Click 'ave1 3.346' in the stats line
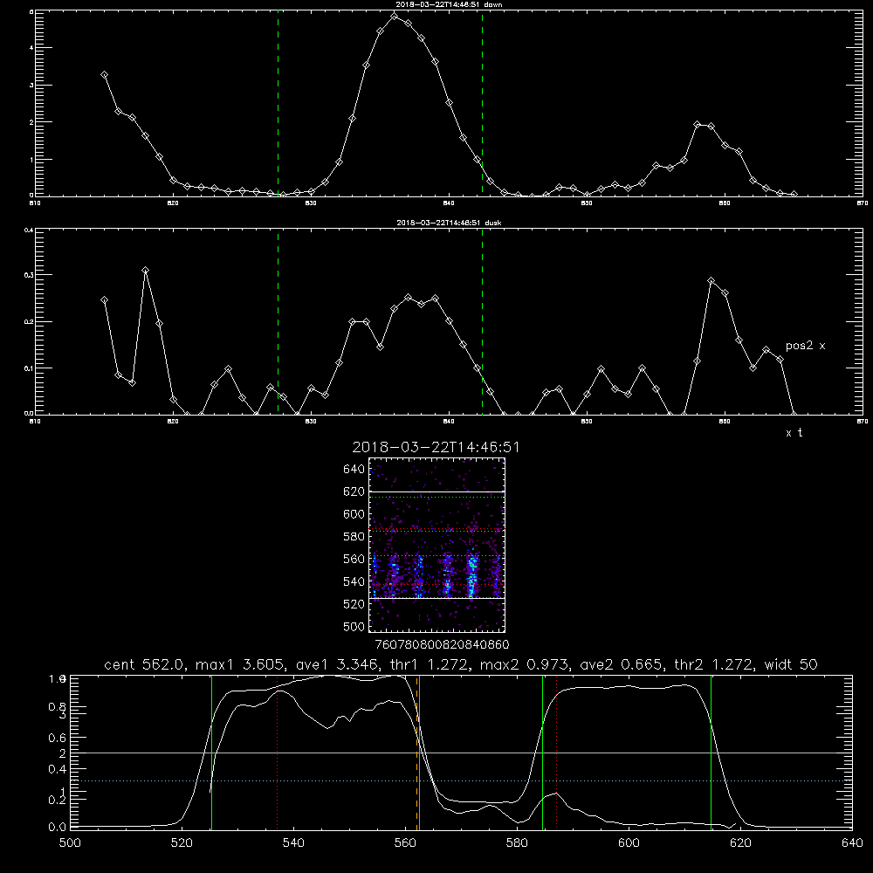This screenshot has height=873, width=873. (336, 664)
